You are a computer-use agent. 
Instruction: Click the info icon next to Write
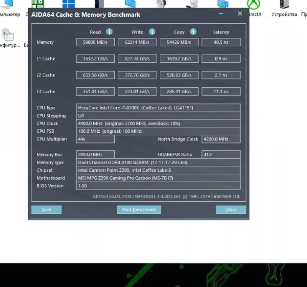pos(152,32)
